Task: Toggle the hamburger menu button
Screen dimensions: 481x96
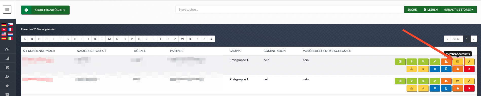Action: (7, 10)
